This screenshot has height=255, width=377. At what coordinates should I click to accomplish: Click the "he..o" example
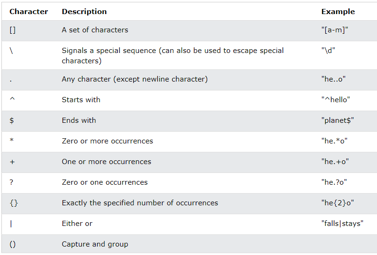(x=333, y=79)
